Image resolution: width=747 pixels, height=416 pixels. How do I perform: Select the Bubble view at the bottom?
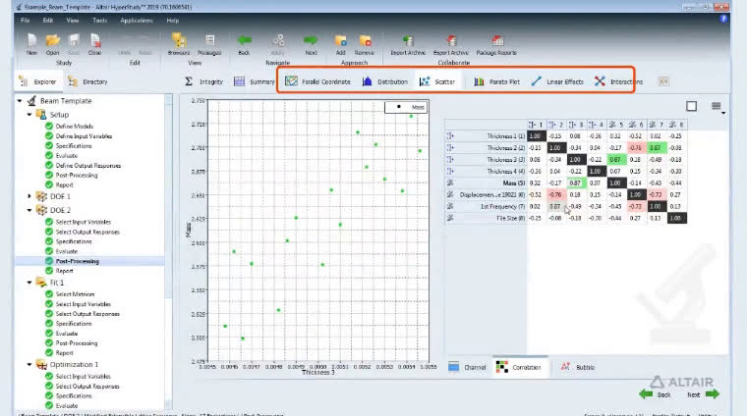(x=577, y=367)
